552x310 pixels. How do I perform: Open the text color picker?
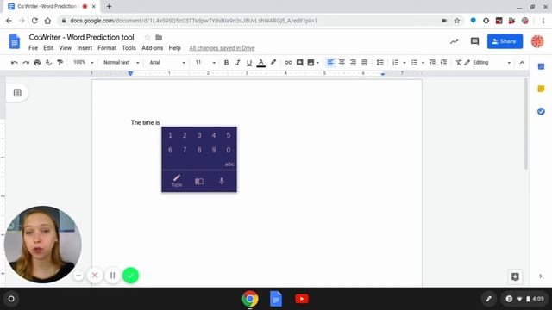click(260, 63)
